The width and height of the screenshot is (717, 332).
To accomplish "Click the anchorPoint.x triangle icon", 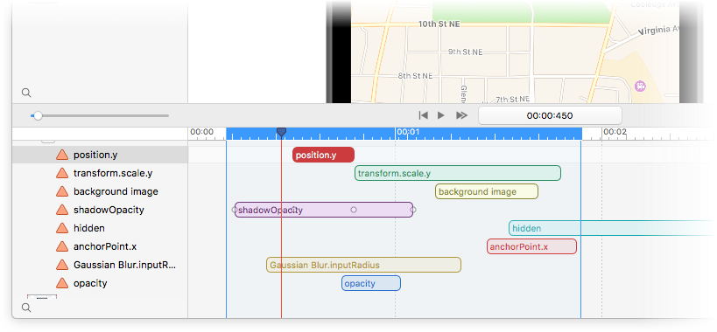I will pos(62,246).
